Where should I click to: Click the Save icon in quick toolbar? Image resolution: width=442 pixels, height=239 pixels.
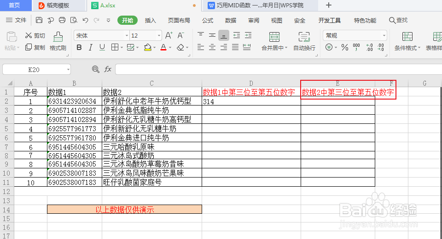pos(39,20)
